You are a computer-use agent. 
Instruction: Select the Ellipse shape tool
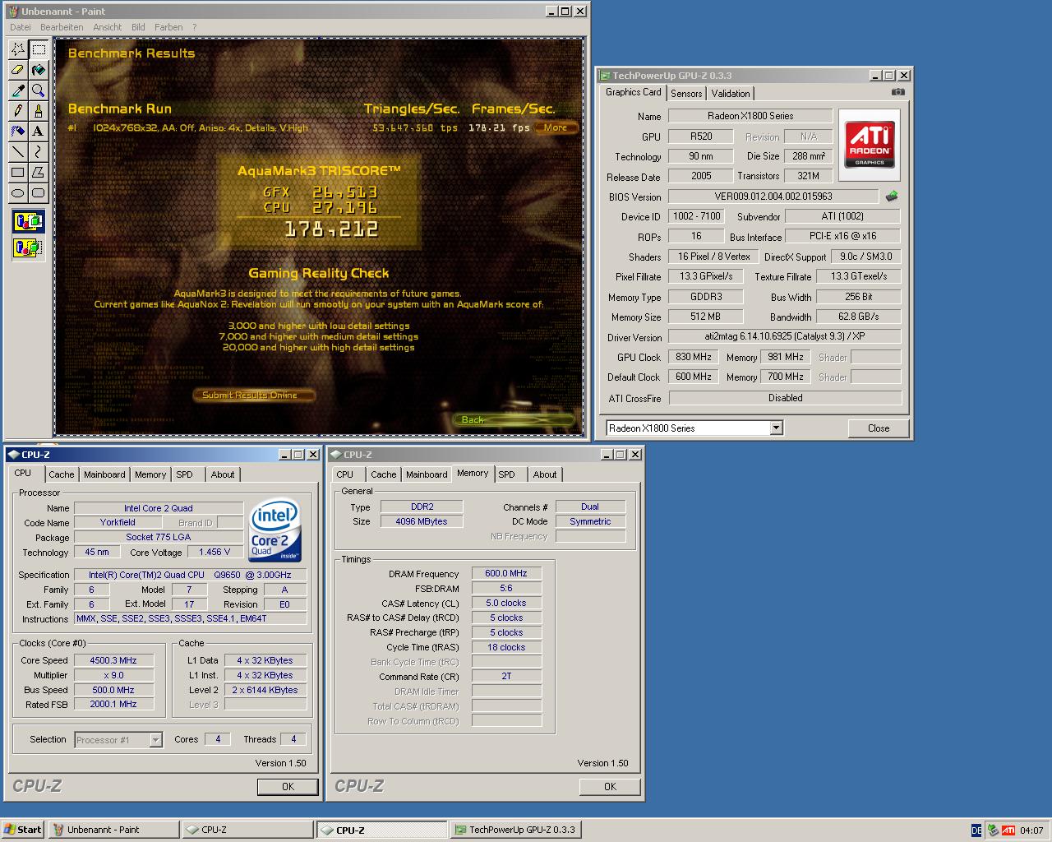pos(17,193)
